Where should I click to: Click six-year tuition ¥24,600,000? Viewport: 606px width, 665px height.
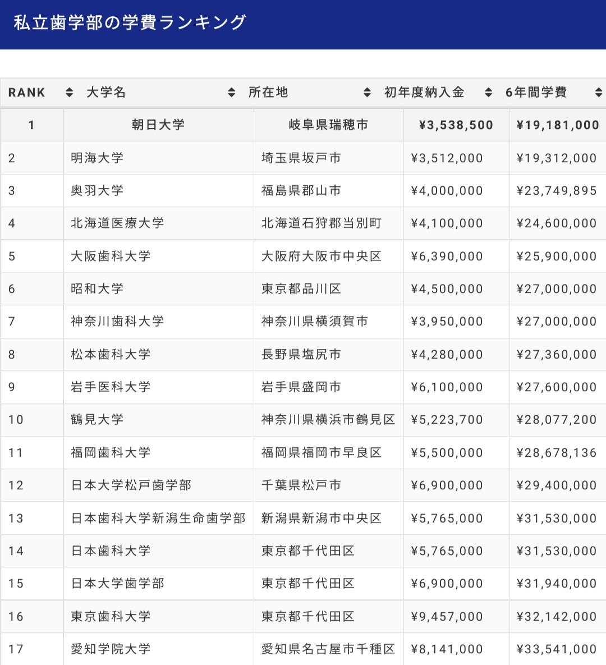coord(557,223)
